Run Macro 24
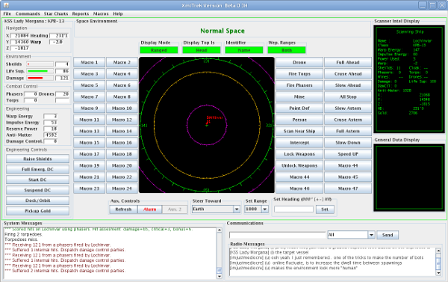This screenshot has width=448, height=282. click(x=122, y=188)
